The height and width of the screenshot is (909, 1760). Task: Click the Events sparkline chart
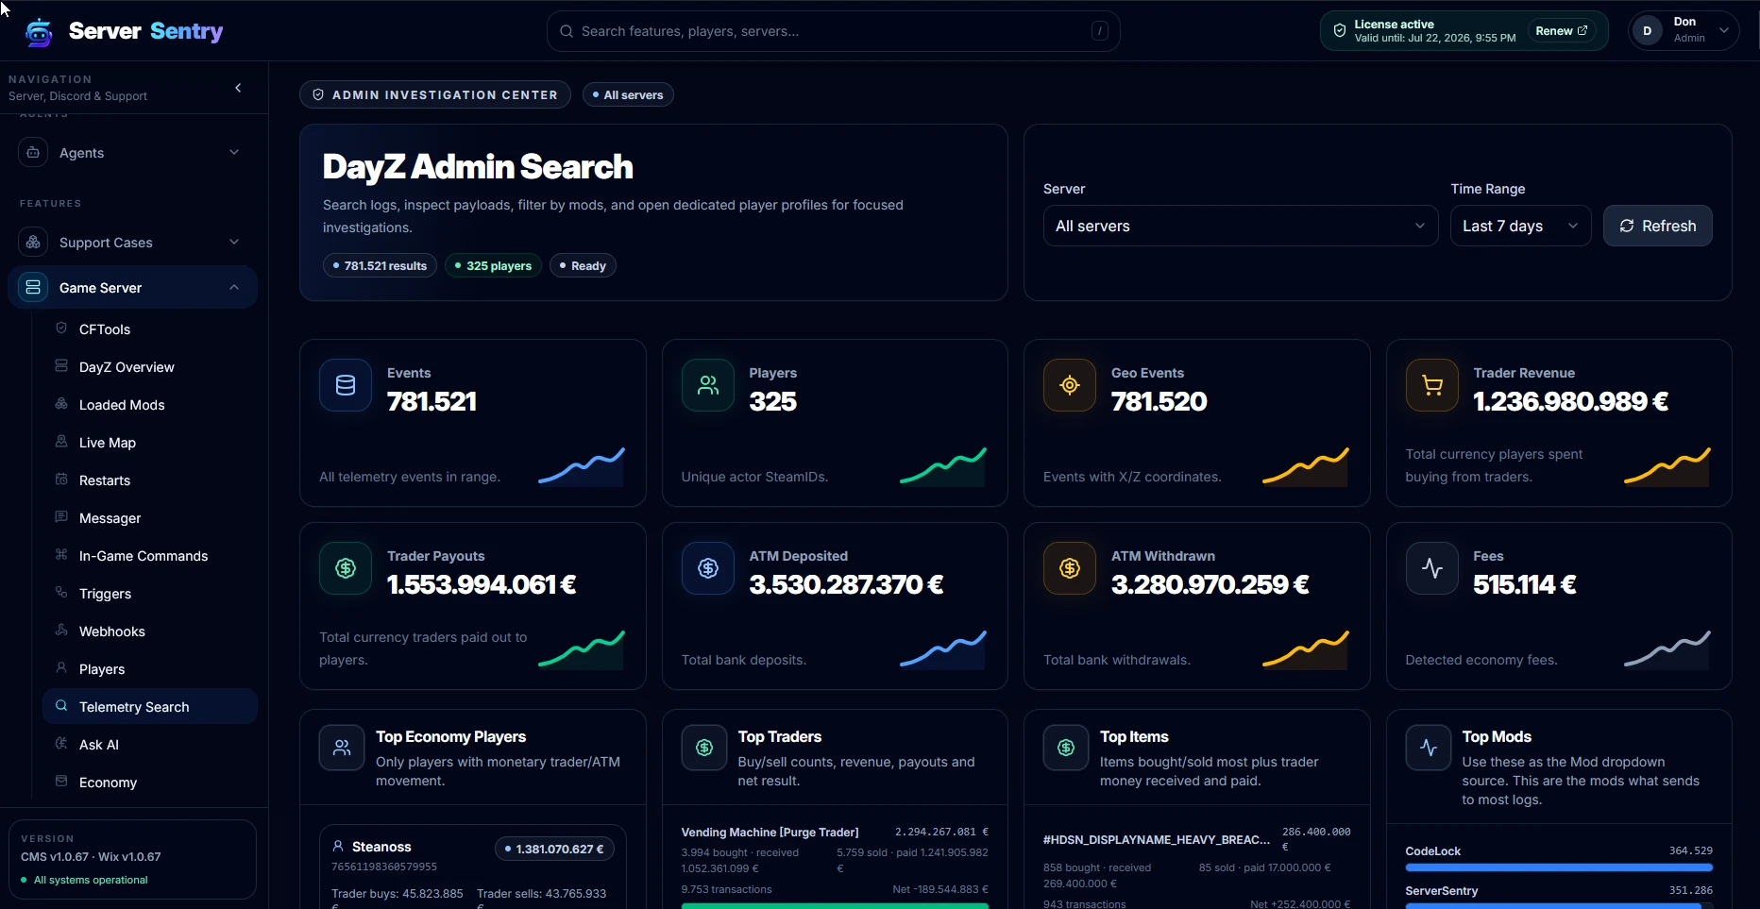(582, 466)
